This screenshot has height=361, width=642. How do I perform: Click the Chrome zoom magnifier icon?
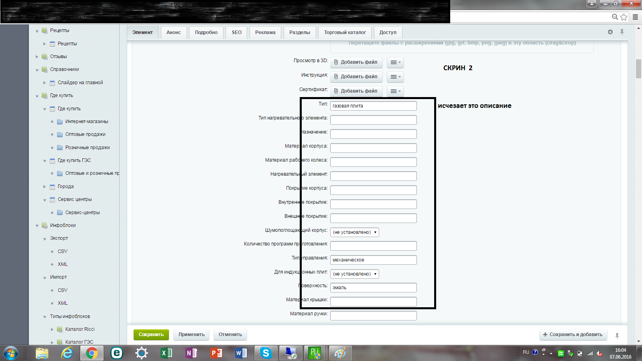[x=615, y=17]
